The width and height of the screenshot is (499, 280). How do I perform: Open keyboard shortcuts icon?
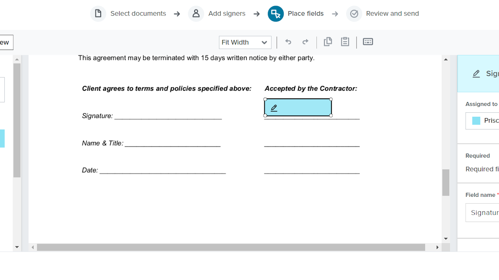(x=368, y=42)
